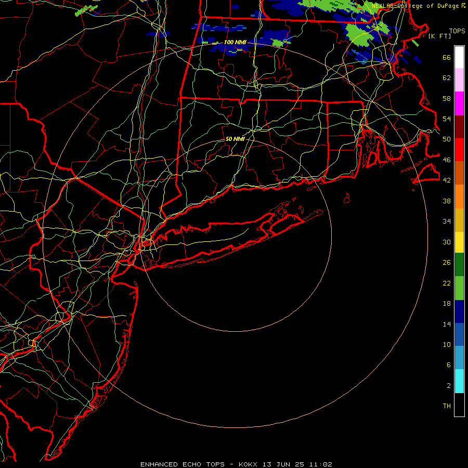This screenshot has width=468, height=468.
Task: Select the ENHANCED ECHO TOPS product title
Action: click(x=183, y=464)
